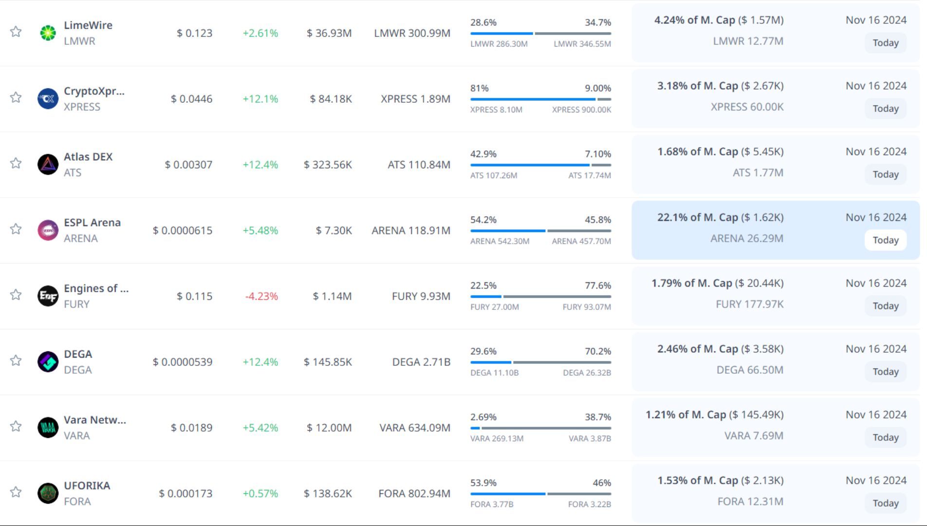Image resolution: width=927 pixels, height=526 pixels.
Task: Click the ESPL Arena pink logo
Action: (x=48, y=230)
